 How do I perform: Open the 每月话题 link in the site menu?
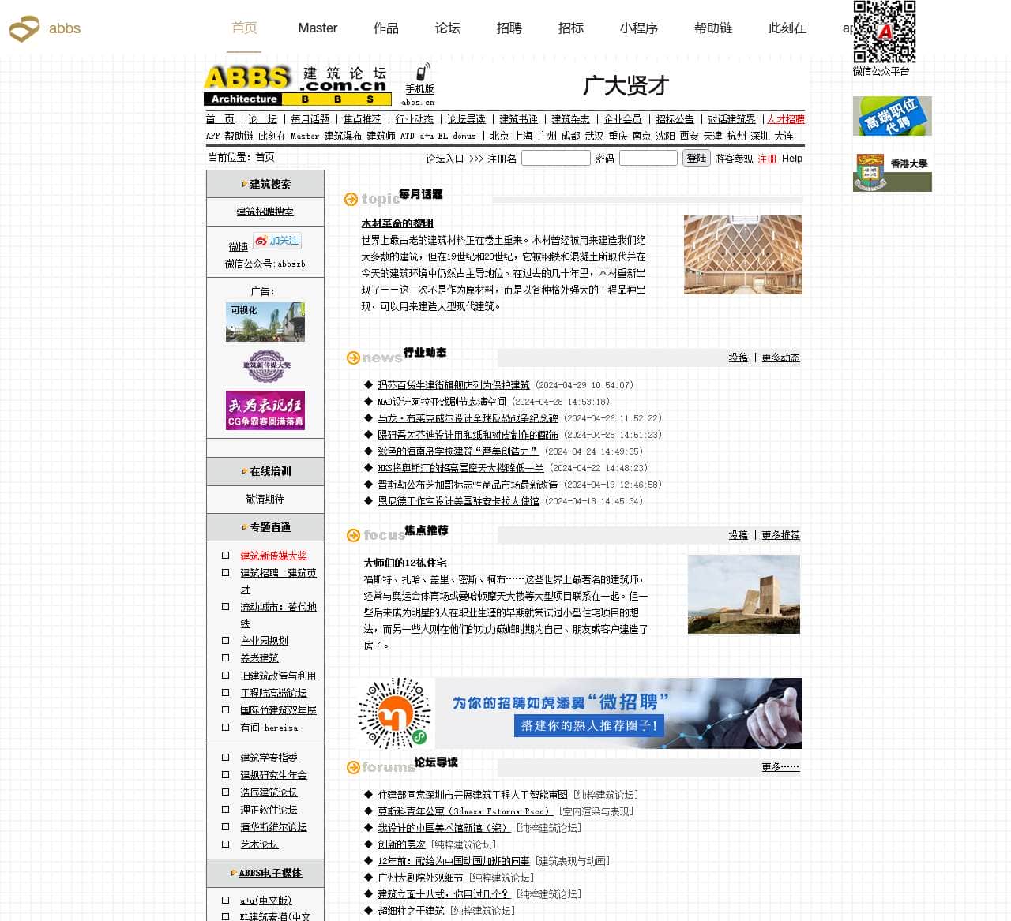pyautogui.click(x=310, y=119)
